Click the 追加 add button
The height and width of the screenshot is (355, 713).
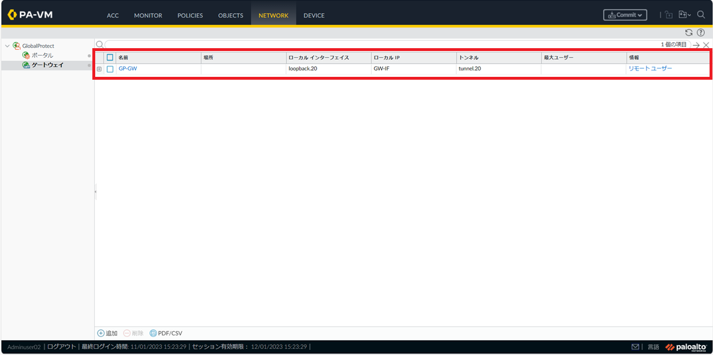107,333
